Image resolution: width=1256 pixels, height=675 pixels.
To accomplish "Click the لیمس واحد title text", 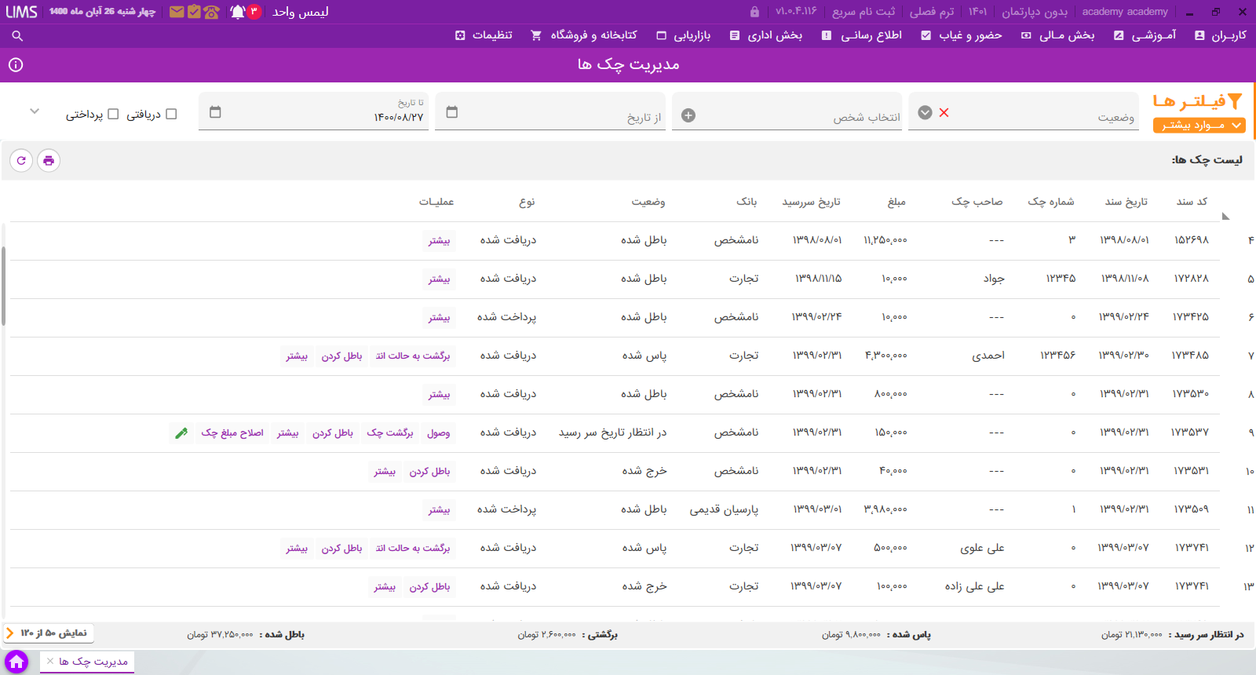I will (x=301, y=12).
